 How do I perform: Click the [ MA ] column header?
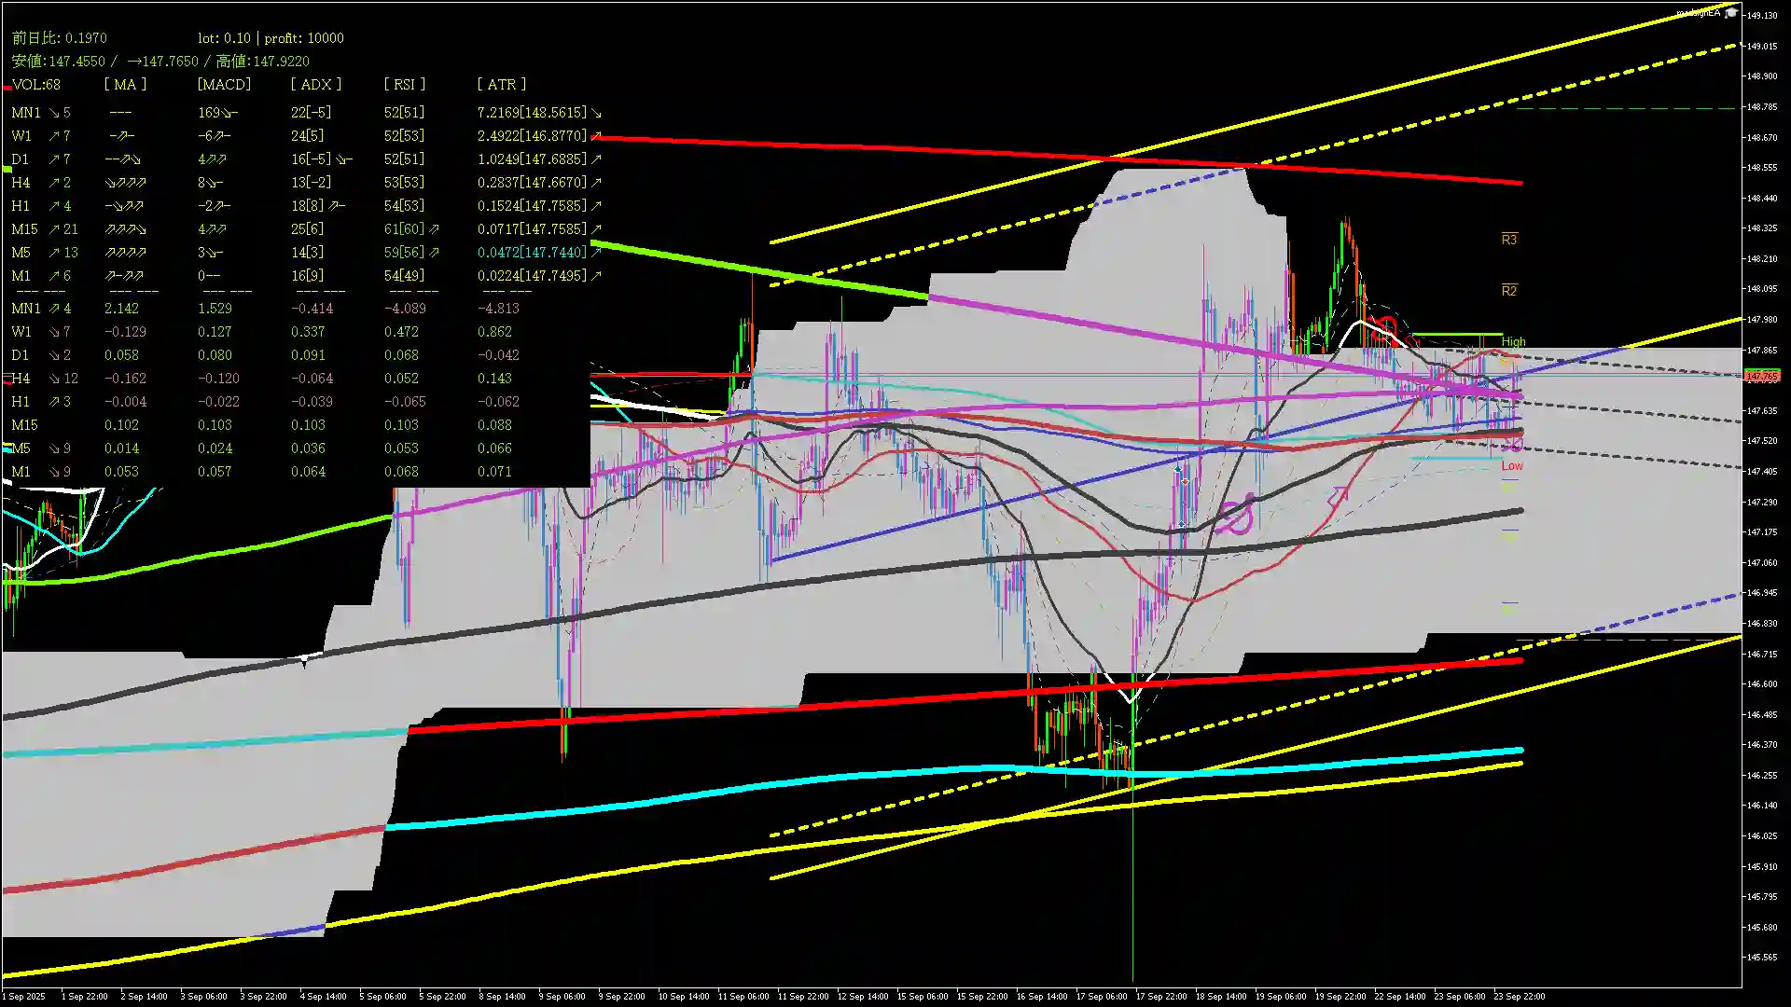click(x=125, y=84)
